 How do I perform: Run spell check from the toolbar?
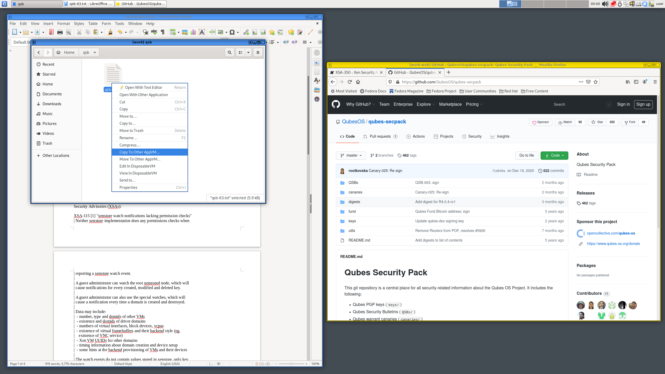pyautogui.click(x=154, y=32)
